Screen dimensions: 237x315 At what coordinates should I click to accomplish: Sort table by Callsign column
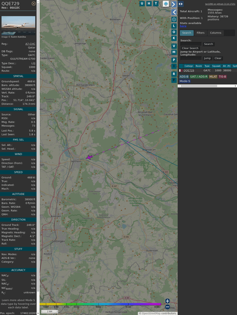pyautogui.click(x=189, y=66)
